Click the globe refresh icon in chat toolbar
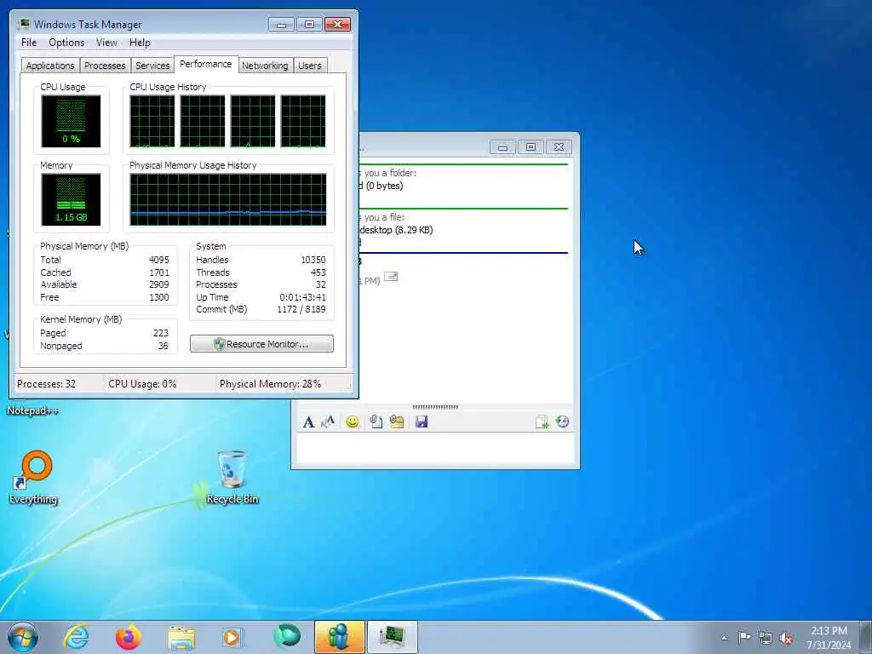The width and height of the screenshot is (872, 654). 562,422
